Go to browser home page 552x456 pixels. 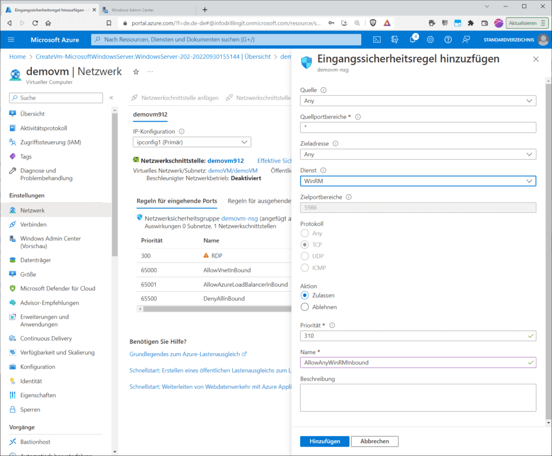[x=48, y=23]
